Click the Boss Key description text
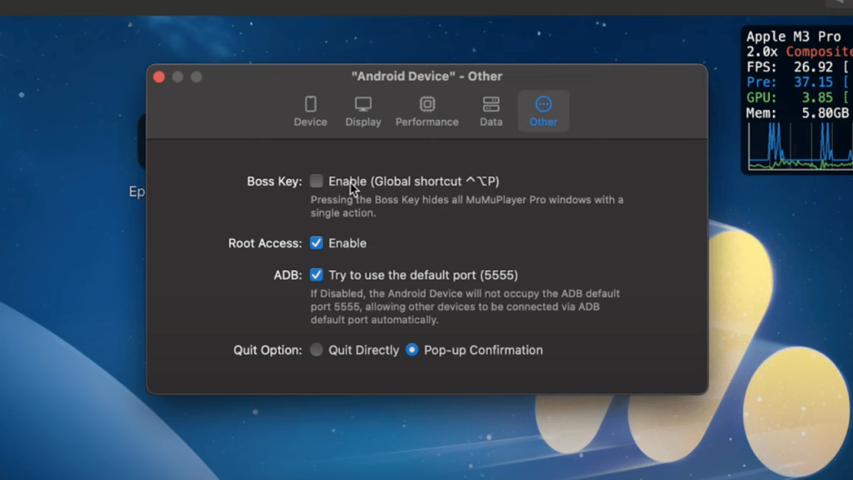This screenshot has width=853, height=480. pos(466,206)
